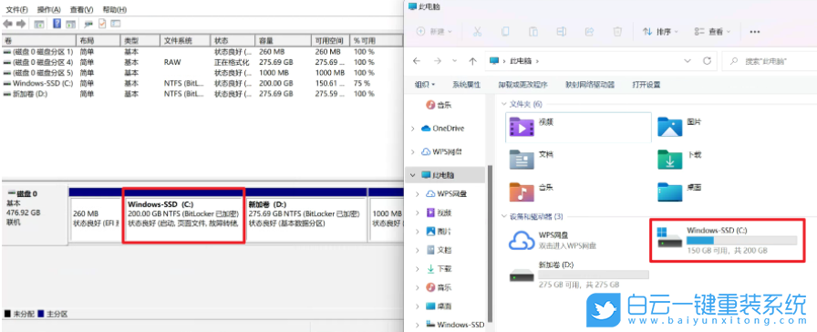This screenshot has height=332, width=817.
Task: Click the share icon in Explorer toolbar
Action: click(x=589, y=32)
